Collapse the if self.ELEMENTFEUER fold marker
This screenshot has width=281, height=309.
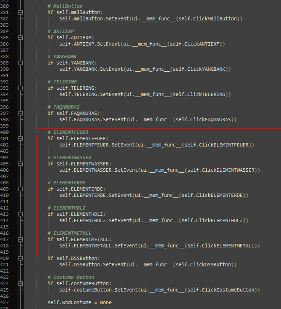20,139
